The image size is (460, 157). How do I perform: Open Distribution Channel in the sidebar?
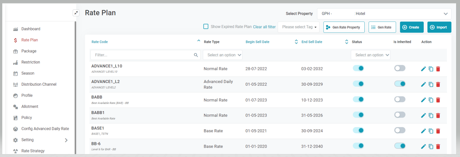(x=39, y=84)
